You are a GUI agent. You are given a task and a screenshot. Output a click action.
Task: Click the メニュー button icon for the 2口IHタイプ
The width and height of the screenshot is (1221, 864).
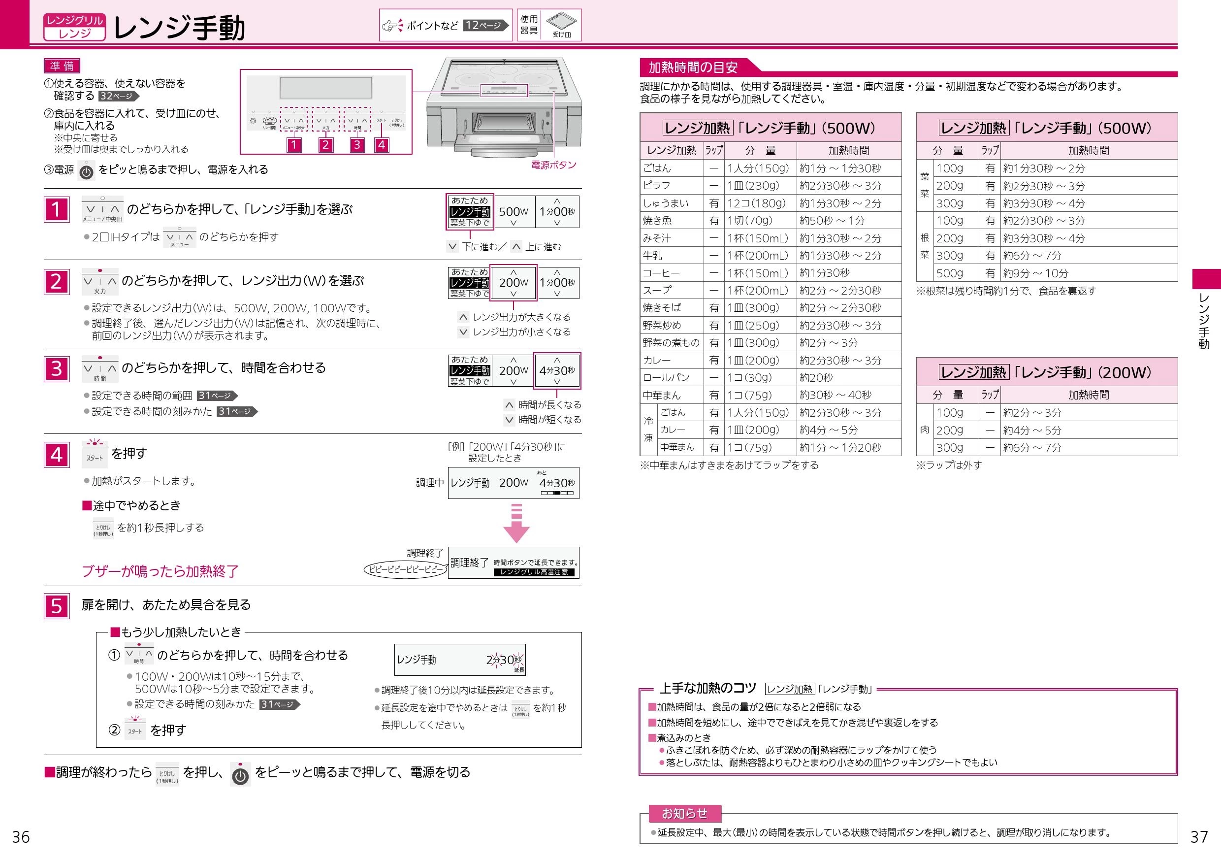click(x=180, y=238)
